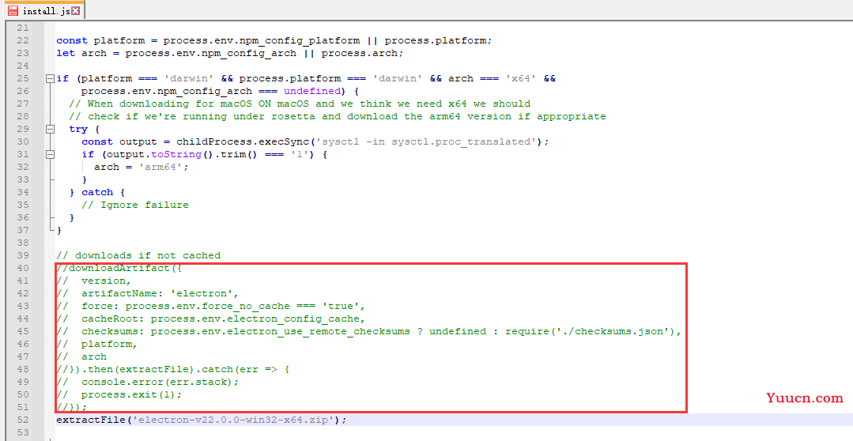Click the 'const platform' declaration line
This screenshot has width=853, height=441.
(x=274, y=41)
